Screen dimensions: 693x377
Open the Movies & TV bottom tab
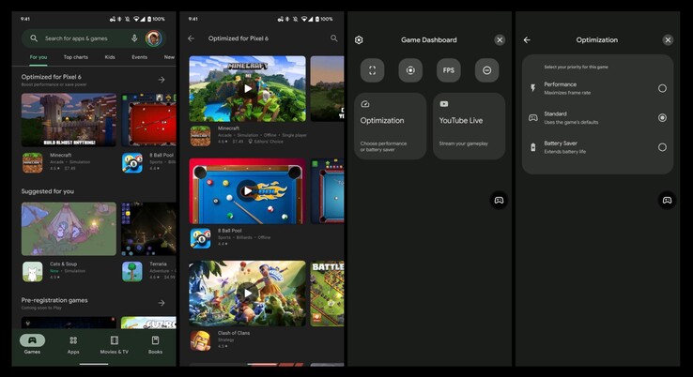[114, 345]
